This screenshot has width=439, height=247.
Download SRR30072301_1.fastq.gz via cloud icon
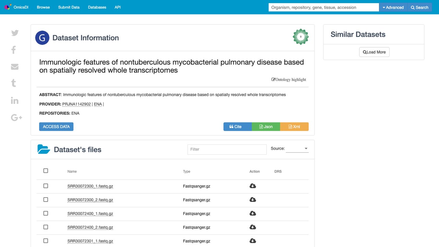253,241
